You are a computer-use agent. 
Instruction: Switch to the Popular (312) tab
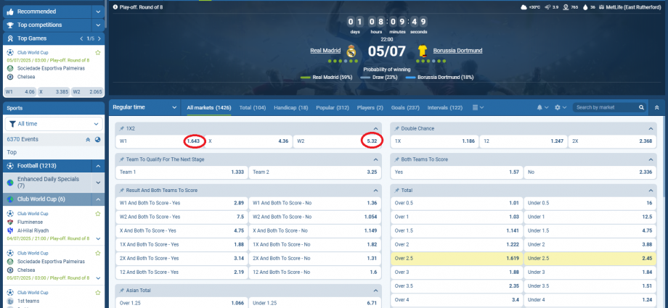pos(333,108)
